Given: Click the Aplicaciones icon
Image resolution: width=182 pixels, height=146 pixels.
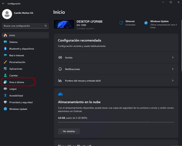Looking at the screenshot, I should [x=5, y=69].
